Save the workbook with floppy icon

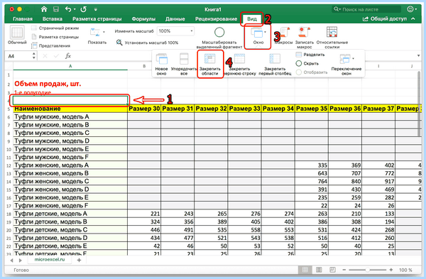coord(56,9)
